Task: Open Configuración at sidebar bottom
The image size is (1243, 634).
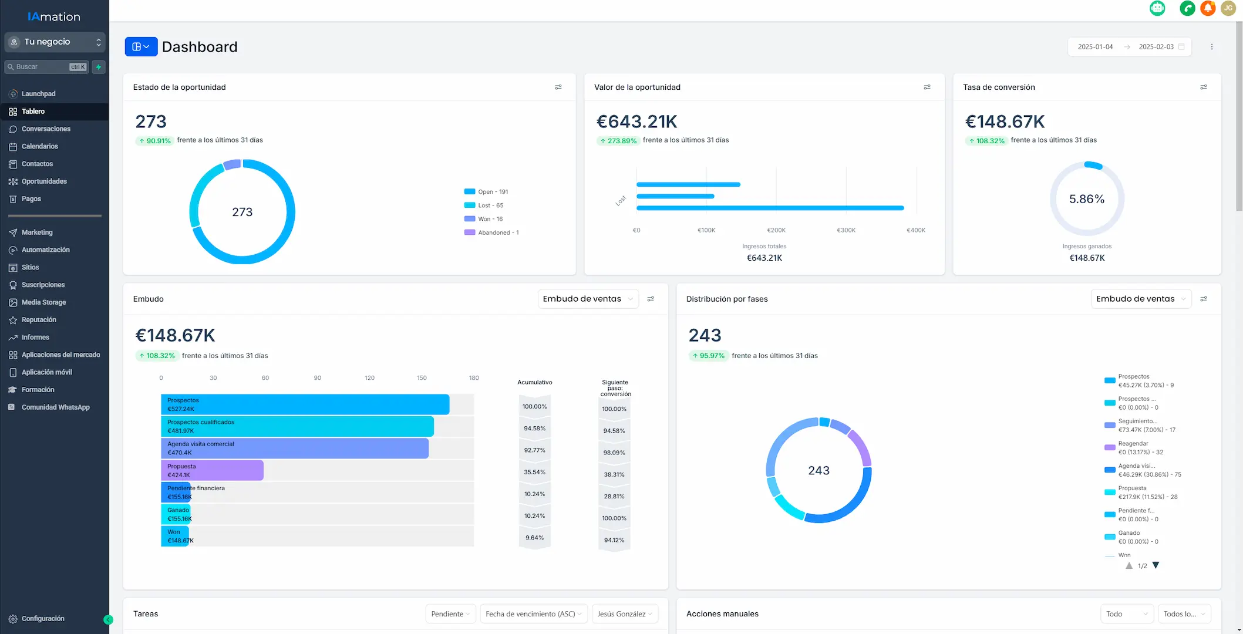Action: click(x=43, y=619)
